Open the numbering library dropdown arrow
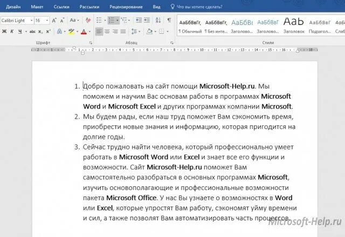 [x=118, y=21]
